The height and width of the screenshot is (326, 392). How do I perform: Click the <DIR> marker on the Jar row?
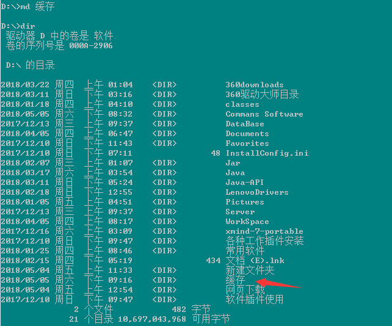click(164, 163)
